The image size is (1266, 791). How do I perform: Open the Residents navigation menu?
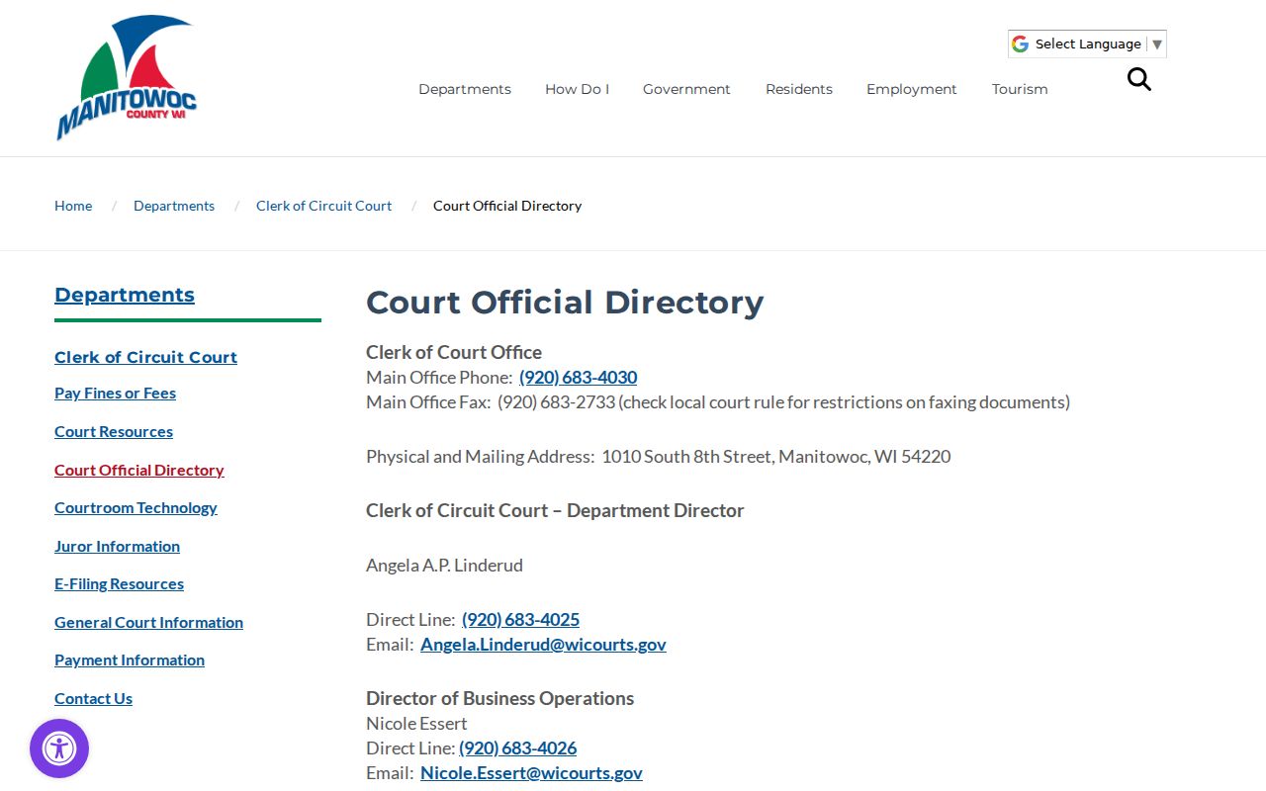point(799,89)
